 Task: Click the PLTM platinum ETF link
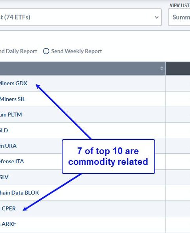[11, 115]
